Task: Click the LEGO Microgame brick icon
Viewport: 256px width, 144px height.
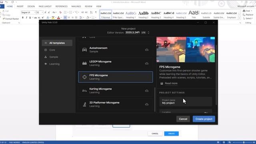Action: point(84,63)
